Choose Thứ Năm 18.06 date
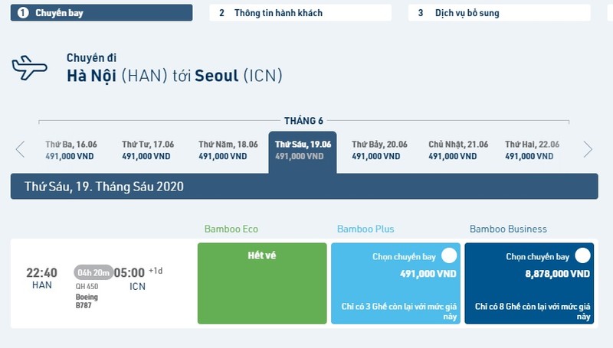The height and width of the screenshot is (348, 613). tap(228, 150)
